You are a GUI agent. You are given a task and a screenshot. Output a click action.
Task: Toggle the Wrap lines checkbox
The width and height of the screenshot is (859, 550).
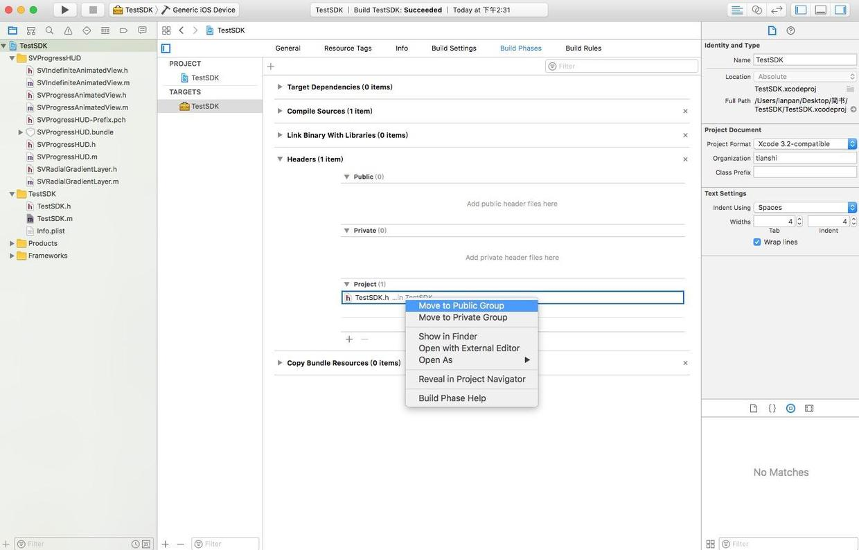[x=757, y=242]
